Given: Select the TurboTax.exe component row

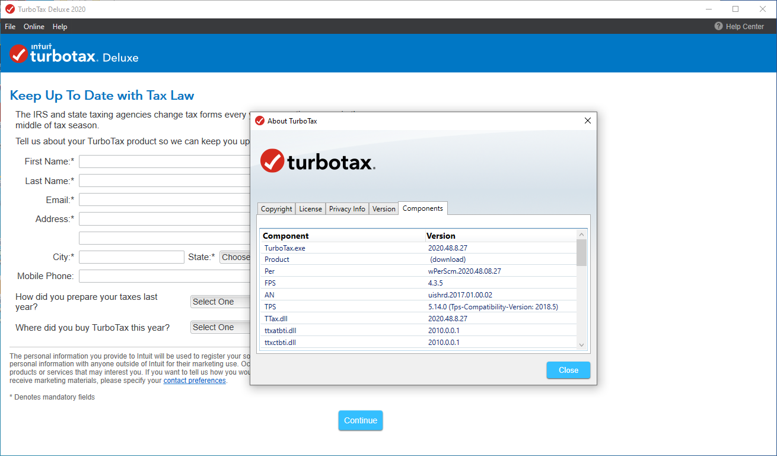Looking at the screenshot, I should pyautogui.click(x=418, y=248).
